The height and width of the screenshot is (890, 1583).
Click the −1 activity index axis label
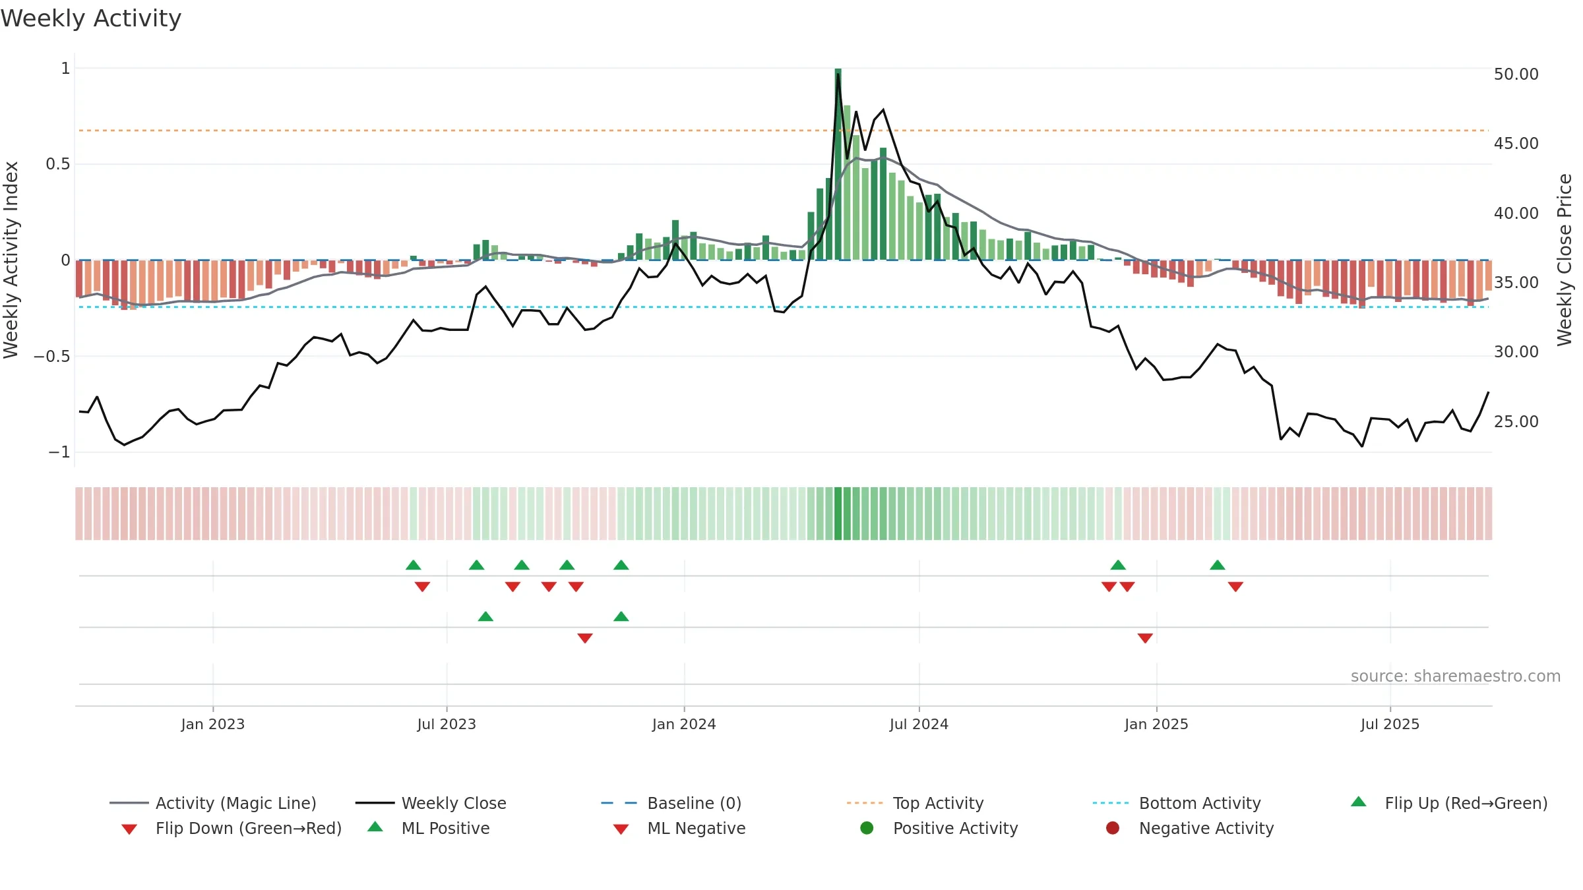59,452
